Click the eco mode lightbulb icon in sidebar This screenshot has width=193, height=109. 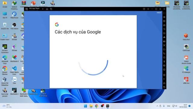pos(164,61)
